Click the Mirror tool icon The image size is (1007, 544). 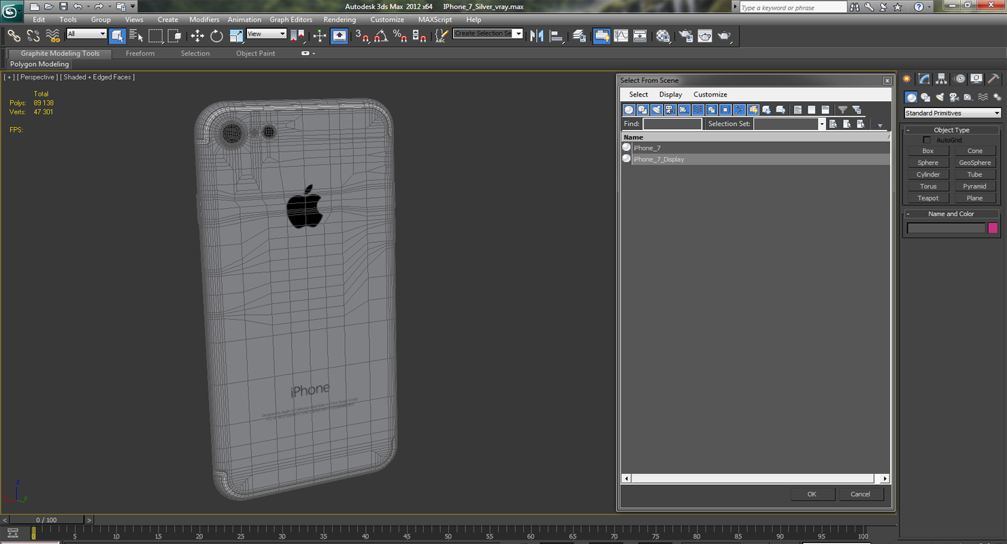point(537,36)
